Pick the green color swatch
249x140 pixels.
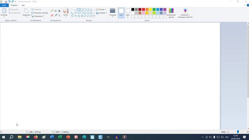point(154,9)
